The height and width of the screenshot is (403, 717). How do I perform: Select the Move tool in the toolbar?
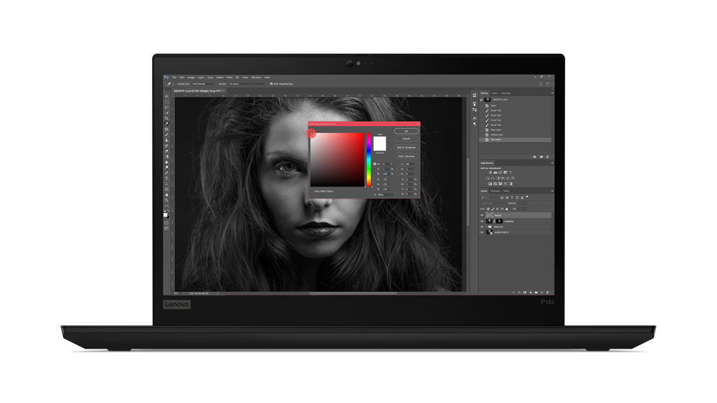click(167, 97)
